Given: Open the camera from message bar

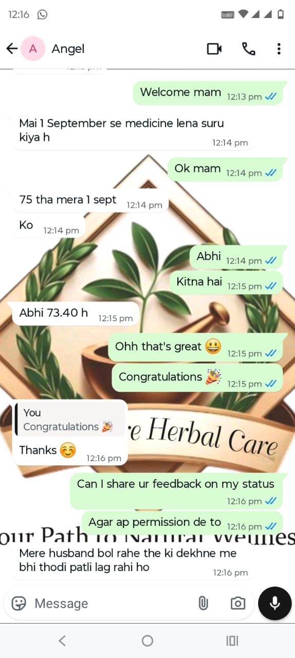Looking at the screenshot, I should pos(237,603).
